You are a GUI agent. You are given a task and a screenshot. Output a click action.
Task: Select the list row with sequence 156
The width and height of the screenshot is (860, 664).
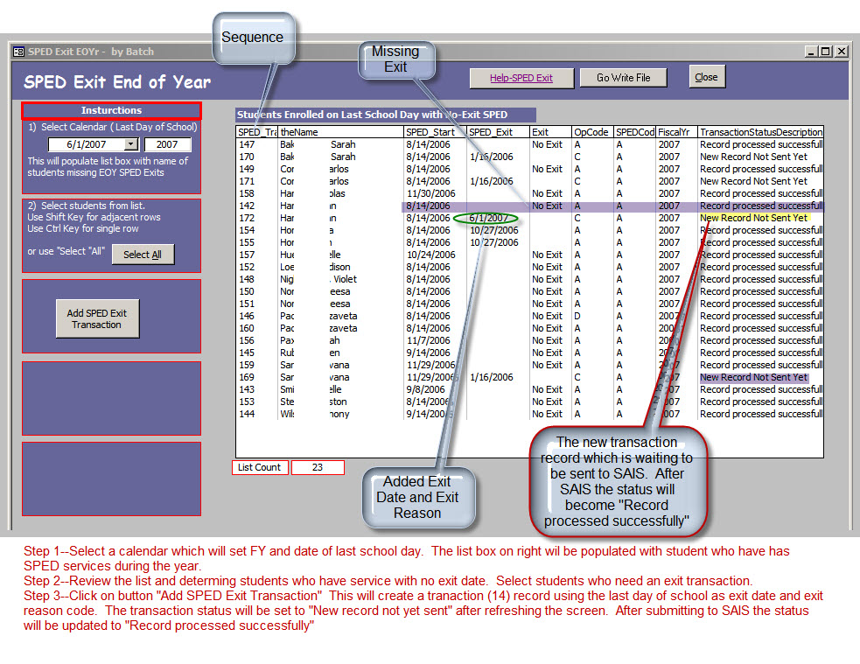click(530, 340)
